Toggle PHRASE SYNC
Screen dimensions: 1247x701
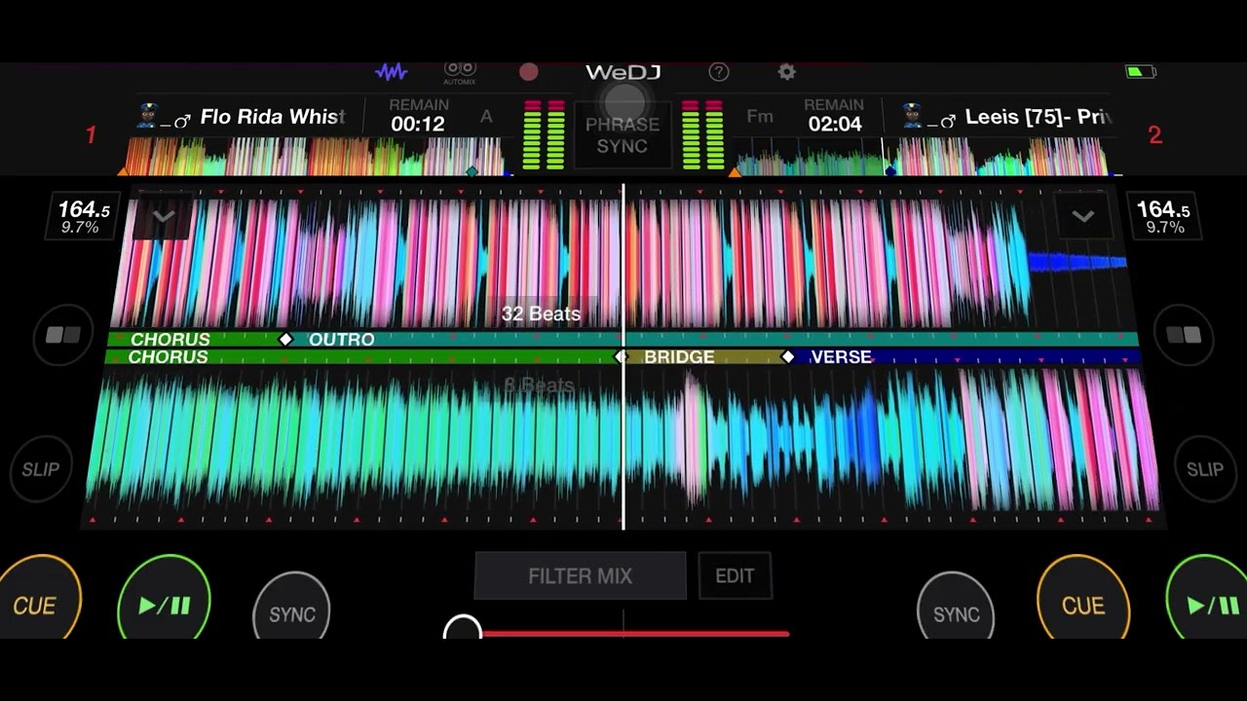[x=623, y=134]
